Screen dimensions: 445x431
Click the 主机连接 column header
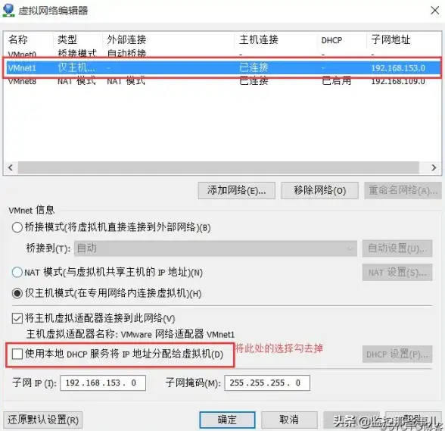259,39
